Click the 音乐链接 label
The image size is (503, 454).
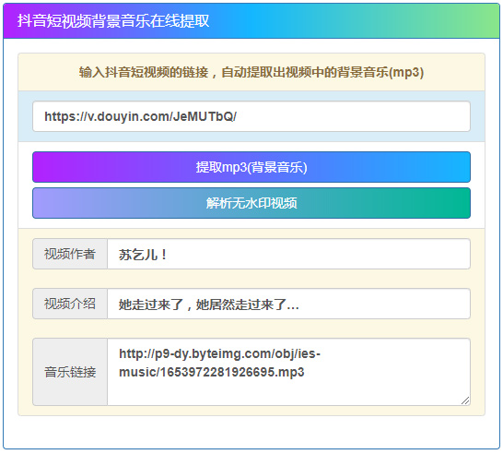(x=70, y=372)
